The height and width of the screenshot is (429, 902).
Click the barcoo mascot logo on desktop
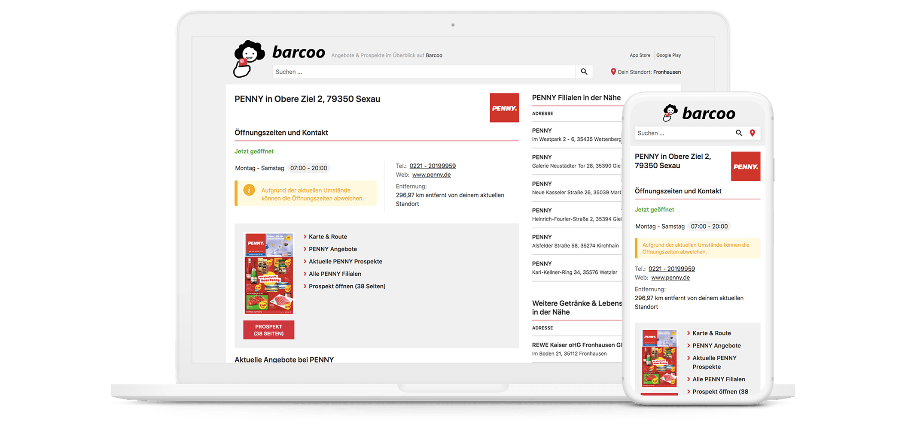coord(248,59)
